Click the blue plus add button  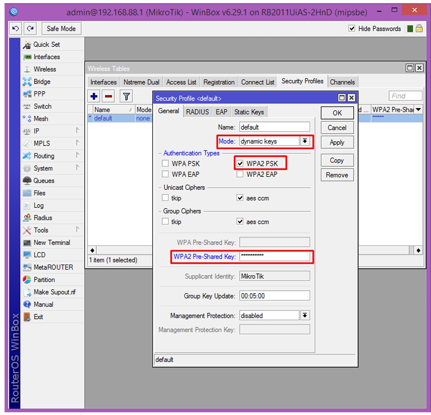(94, 96)
